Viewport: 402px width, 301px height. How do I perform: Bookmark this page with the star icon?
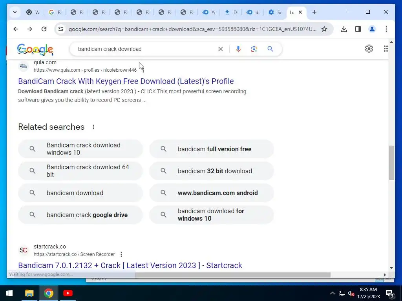coord(324,29)
